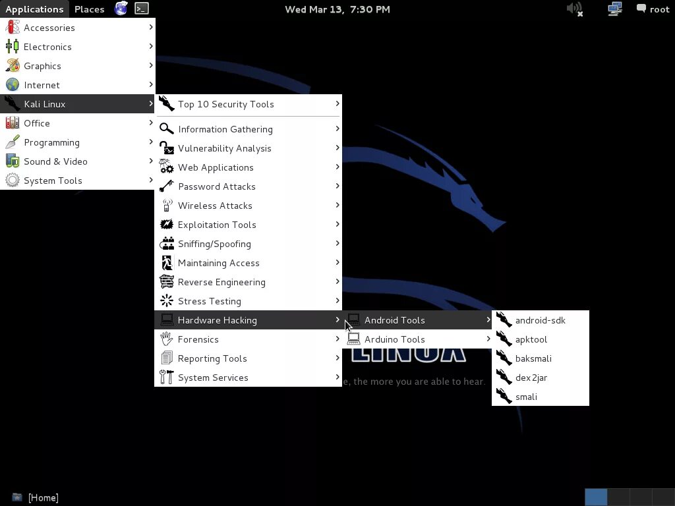The image size is (675, 506).
Task: Click the Information Gathering magnifier icon
Action: (167, 129)
